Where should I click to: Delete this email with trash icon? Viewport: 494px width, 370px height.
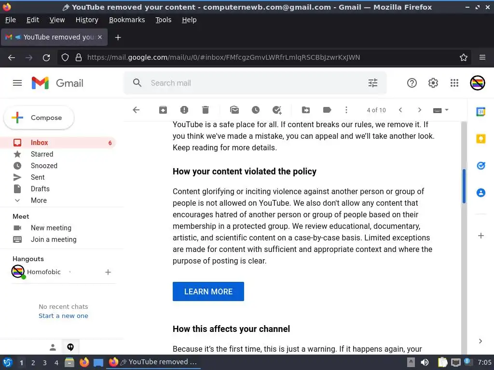pos(206,110)
